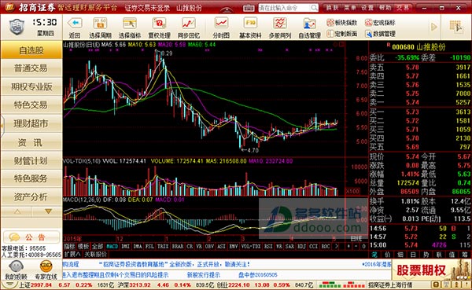Click the first status icon at bottom right
The image size is (472, 290).
(436, 284)
